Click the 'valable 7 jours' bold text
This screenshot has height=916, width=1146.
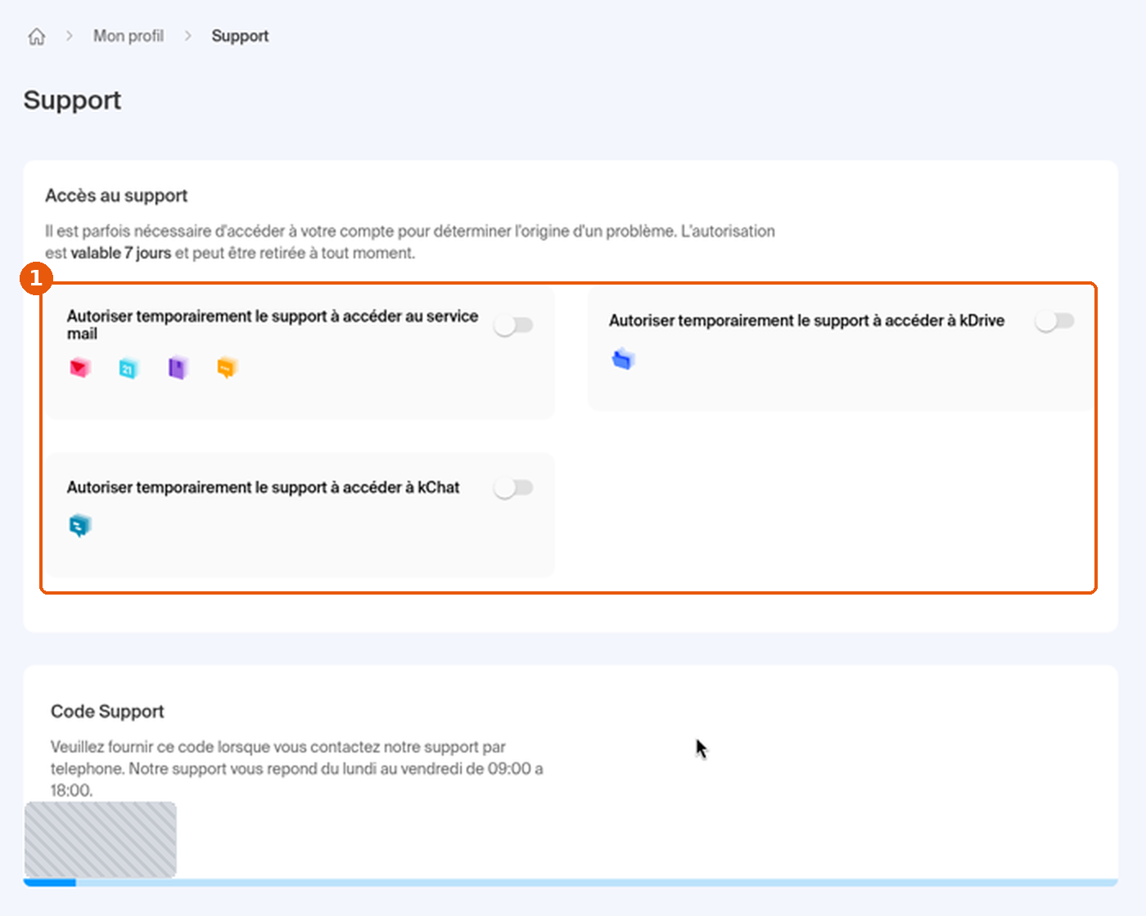coord(121,253)
